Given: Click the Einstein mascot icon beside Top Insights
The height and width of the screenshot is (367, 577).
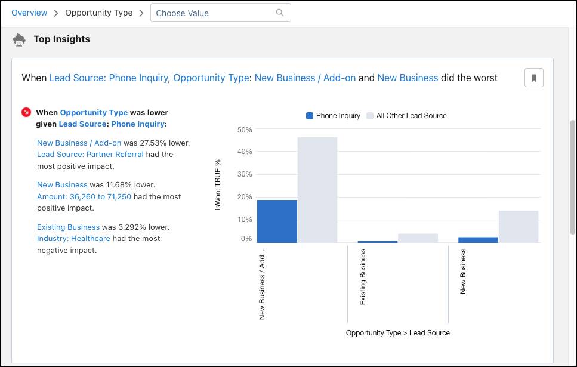Looking at the screenshot, I should pyautogui.click(x=19, y=39).
